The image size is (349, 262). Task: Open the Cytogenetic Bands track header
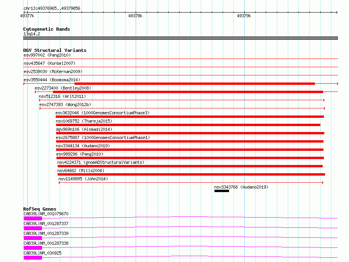(47, 29)
